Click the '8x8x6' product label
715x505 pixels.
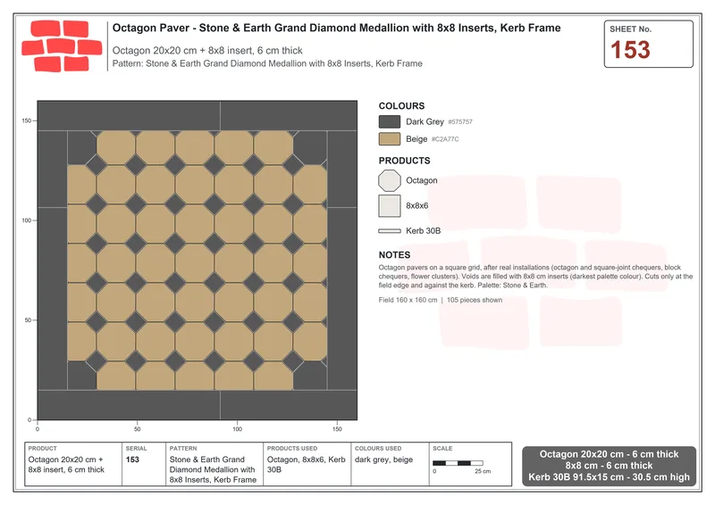[x=417, y=206]
